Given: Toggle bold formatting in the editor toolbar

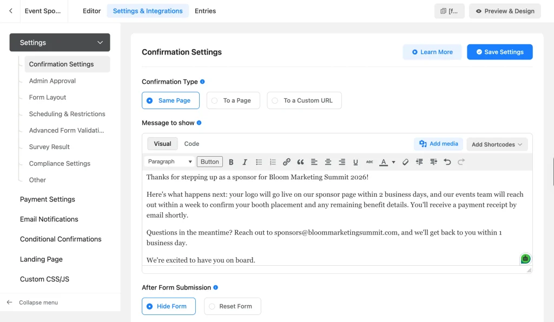Looking at the screenshot, I should click(231, 162).
